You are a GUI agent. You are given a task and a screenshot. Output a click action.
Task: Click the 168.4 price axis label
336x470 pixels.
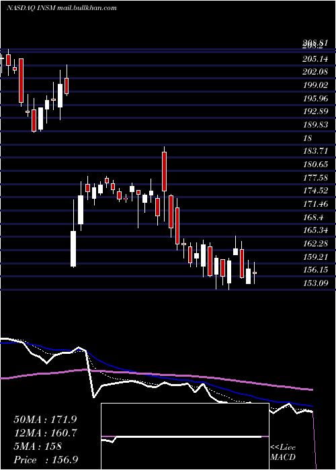313,218
